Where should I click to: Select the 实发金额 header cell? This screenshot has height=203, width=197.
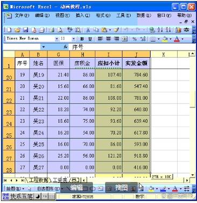(136, 63)
